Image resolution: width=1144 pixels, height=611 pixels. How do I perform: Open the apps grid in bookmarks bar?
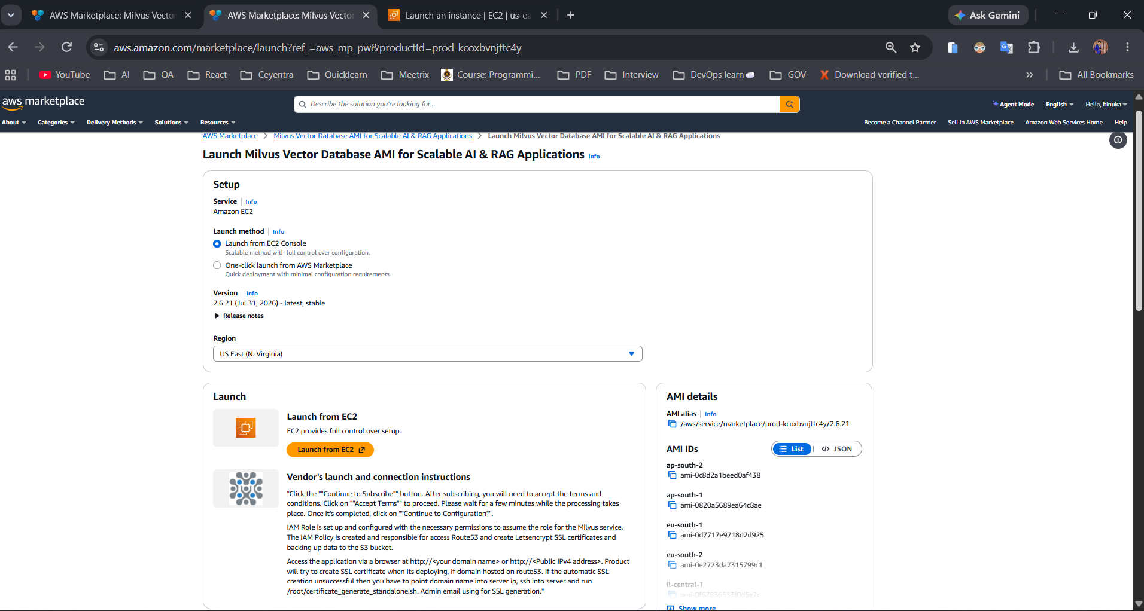[x=10, y=75]
